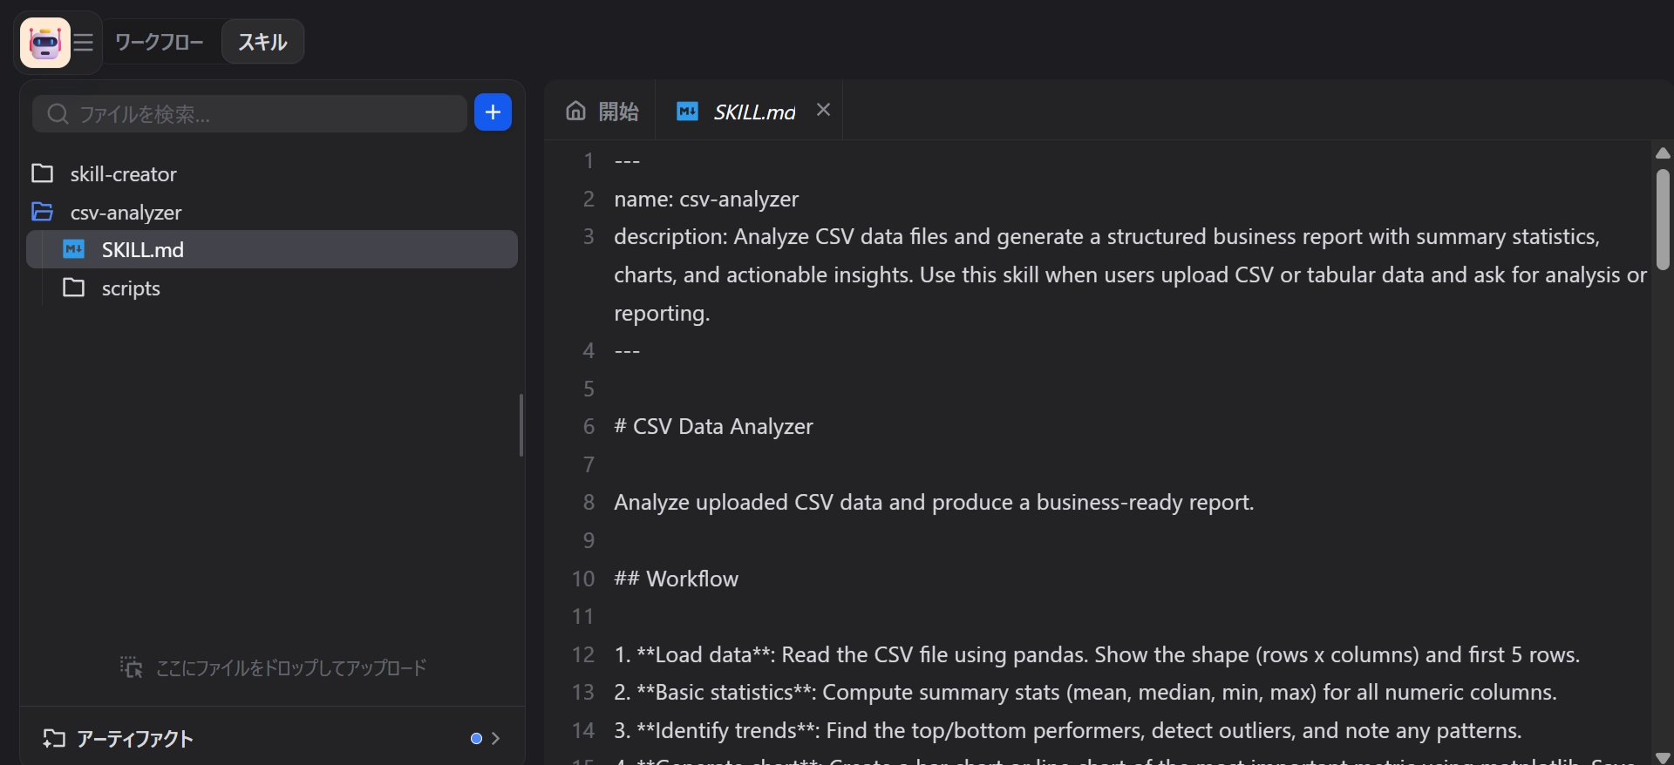Viewport: 1674px width, 765px height.
Task: Open the hamburger menu icon
Action: [x=84, y=42]
